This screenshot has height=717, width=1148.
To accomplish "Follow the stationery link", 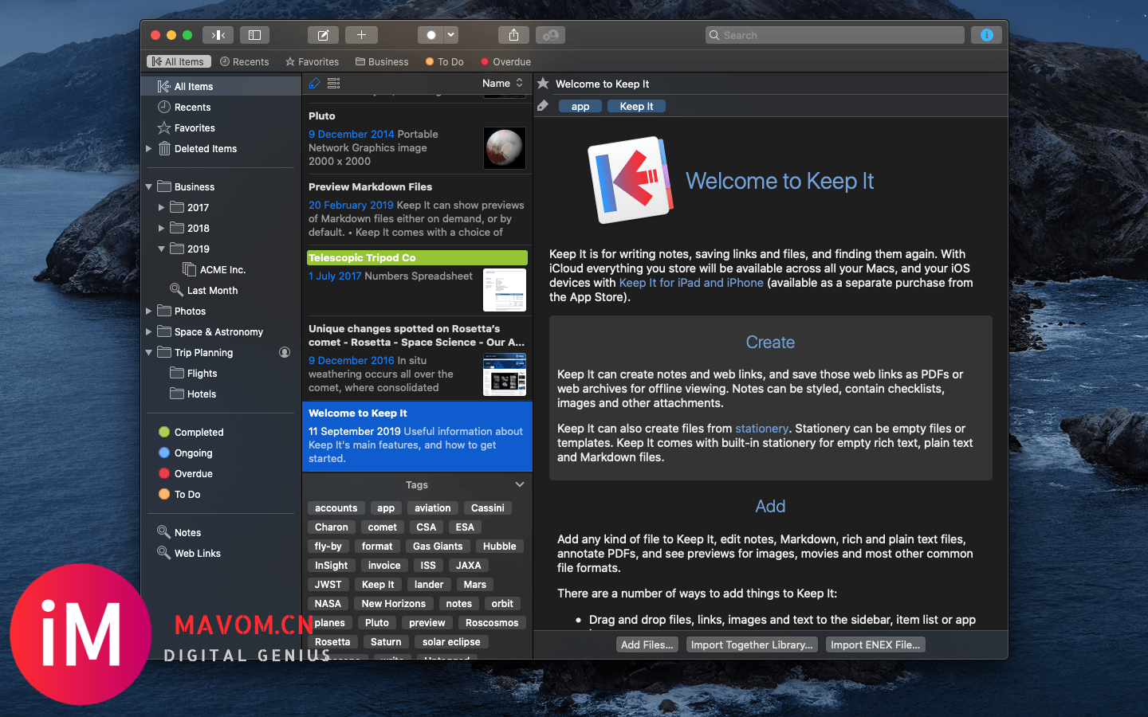I will coord(761,429).
